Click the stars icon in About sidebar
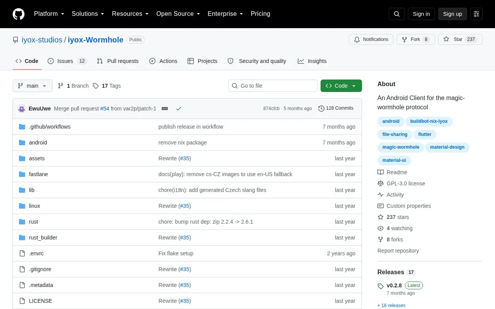495x309 pixels. [x=381, y=217]
